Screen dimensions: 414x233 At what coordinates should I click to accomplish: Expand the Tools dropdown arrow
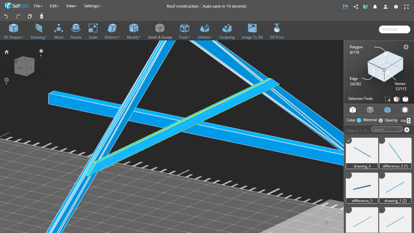tap(189, 37)
